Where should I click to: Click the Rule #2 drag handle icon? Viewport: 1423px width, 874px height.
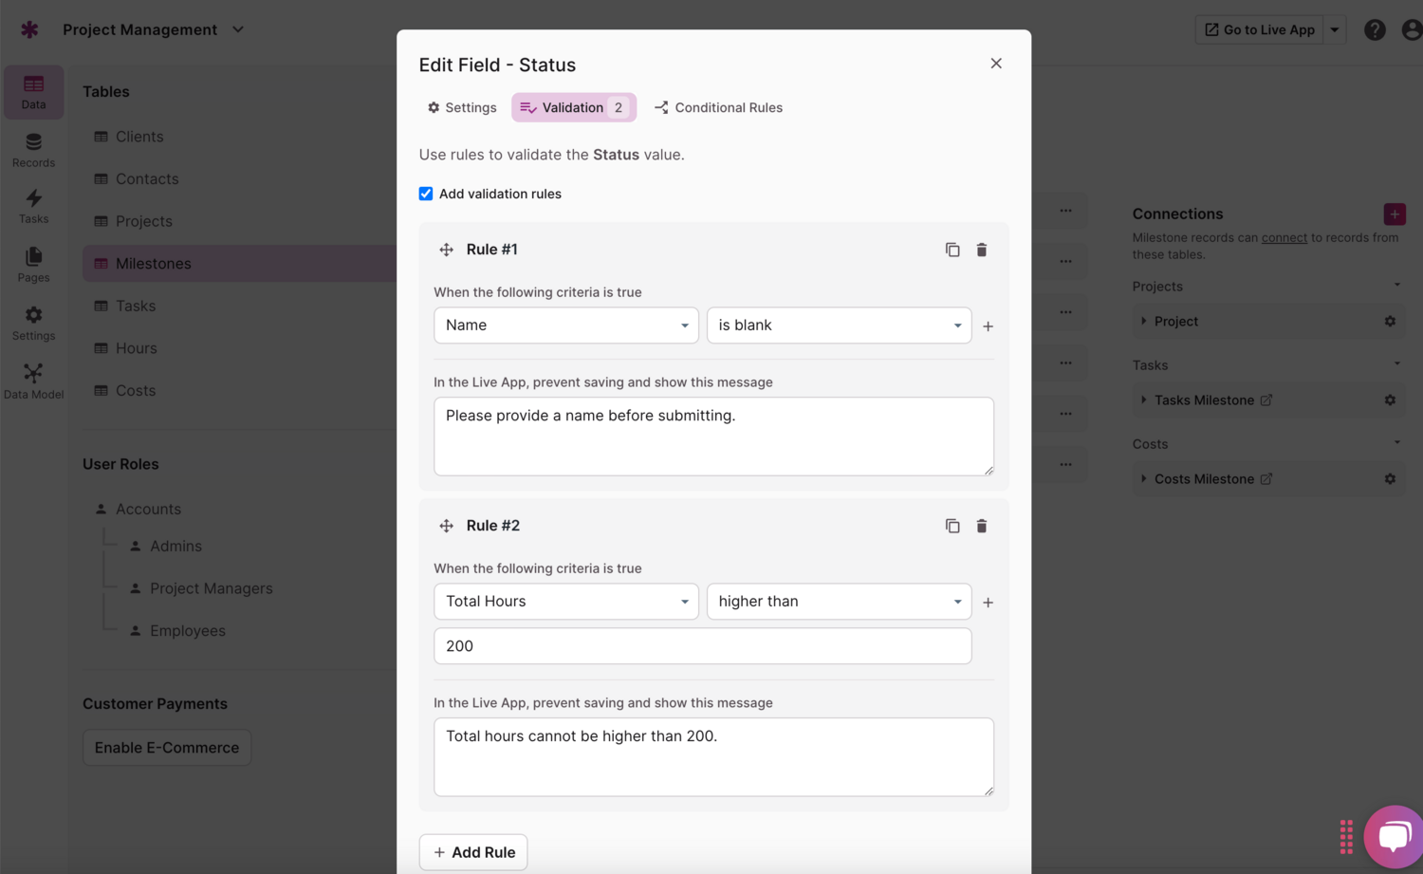point(446,526)
